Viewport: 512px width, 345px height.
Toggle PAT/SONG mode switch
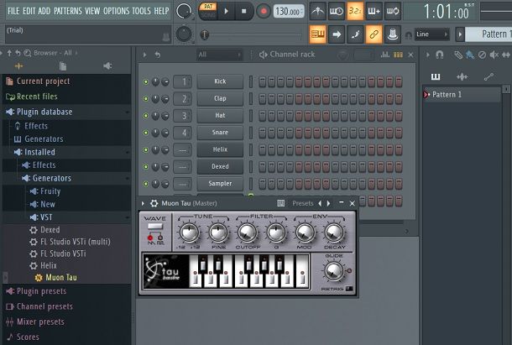click(208, 11)
